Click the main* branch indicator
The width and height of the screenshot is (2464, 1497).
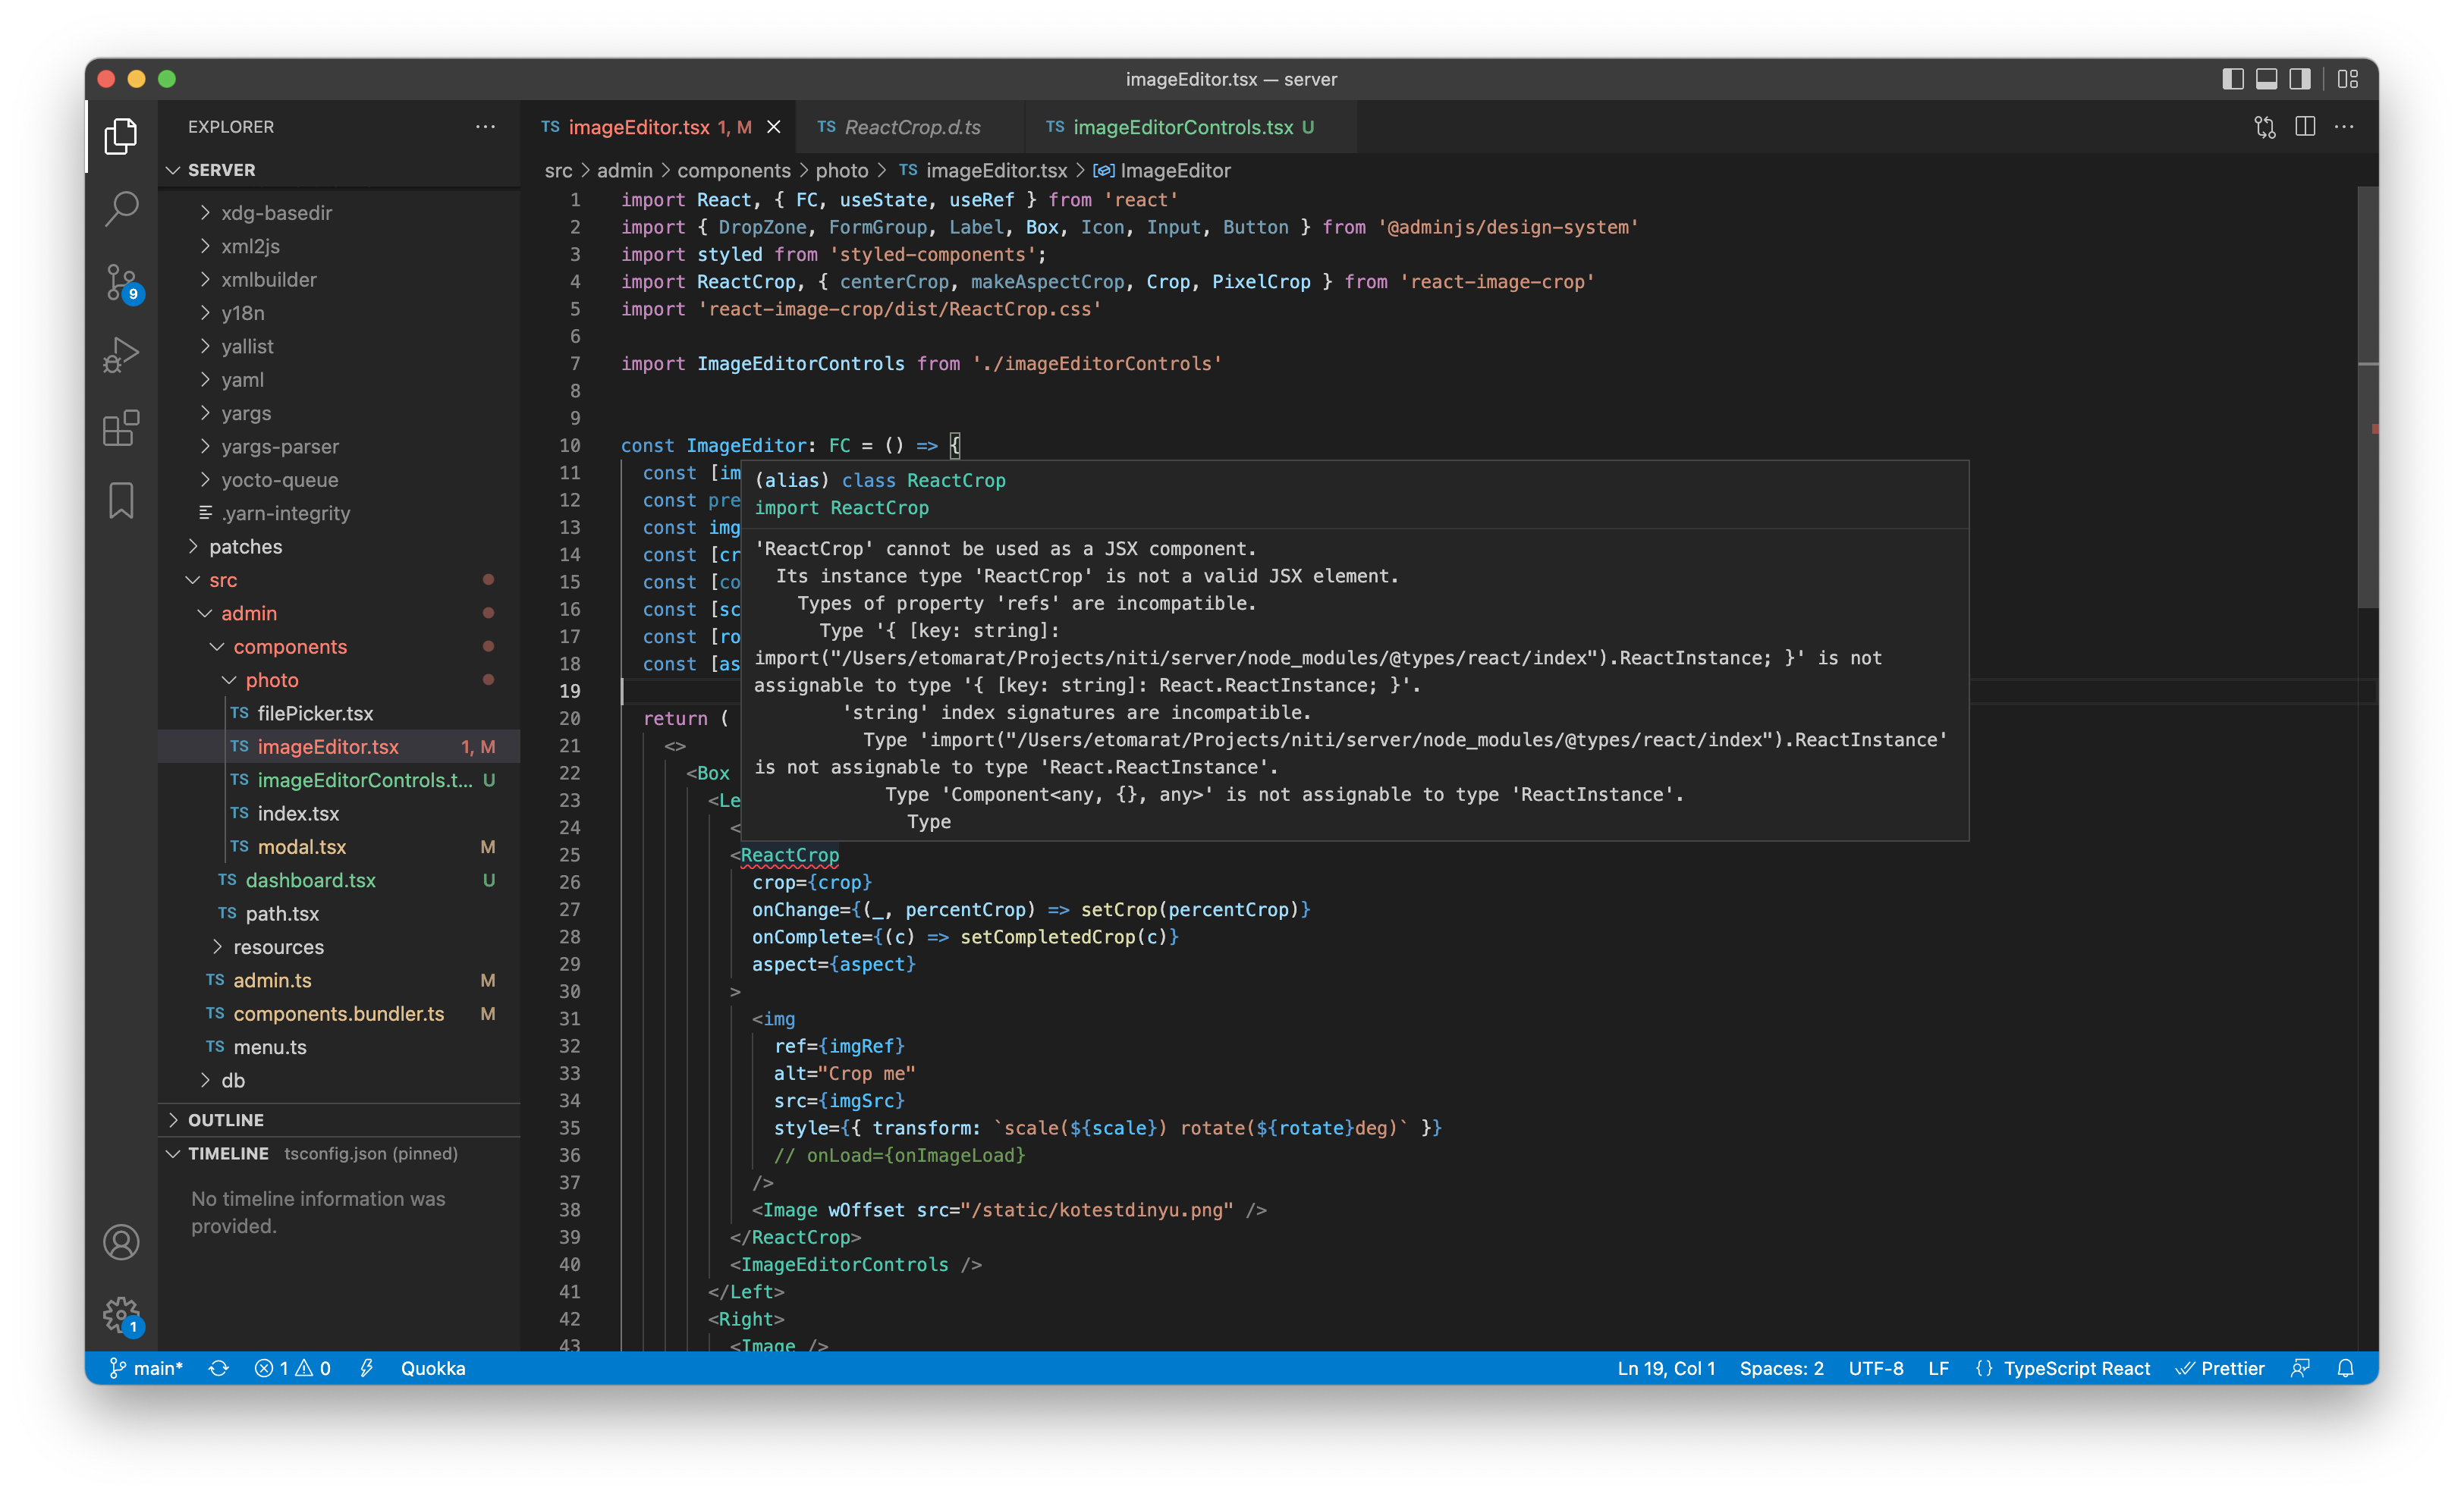click(147, 1368)
